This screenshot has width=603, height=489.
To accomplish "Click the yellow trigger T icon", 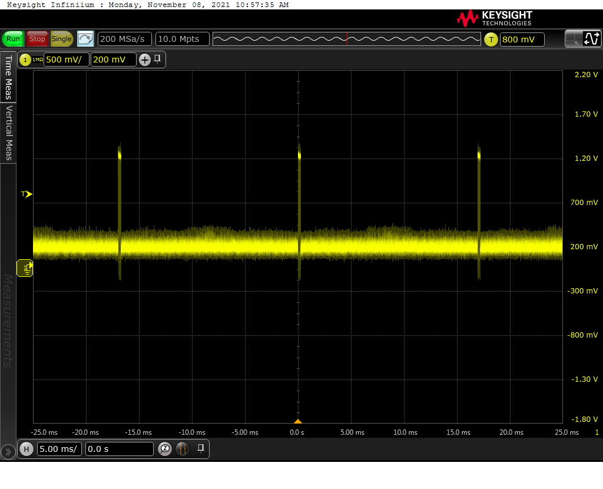I will point(491,39).
